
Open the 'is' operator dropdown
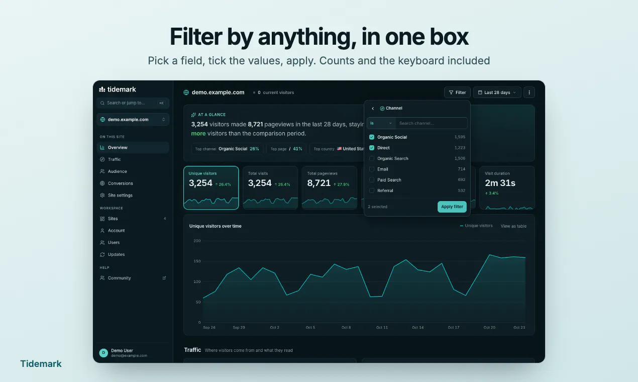pyautogui.click(x=381, y=123)
